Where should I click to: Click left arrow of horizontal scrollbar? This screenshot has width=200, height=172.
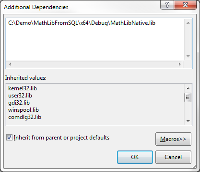point(10,64)
